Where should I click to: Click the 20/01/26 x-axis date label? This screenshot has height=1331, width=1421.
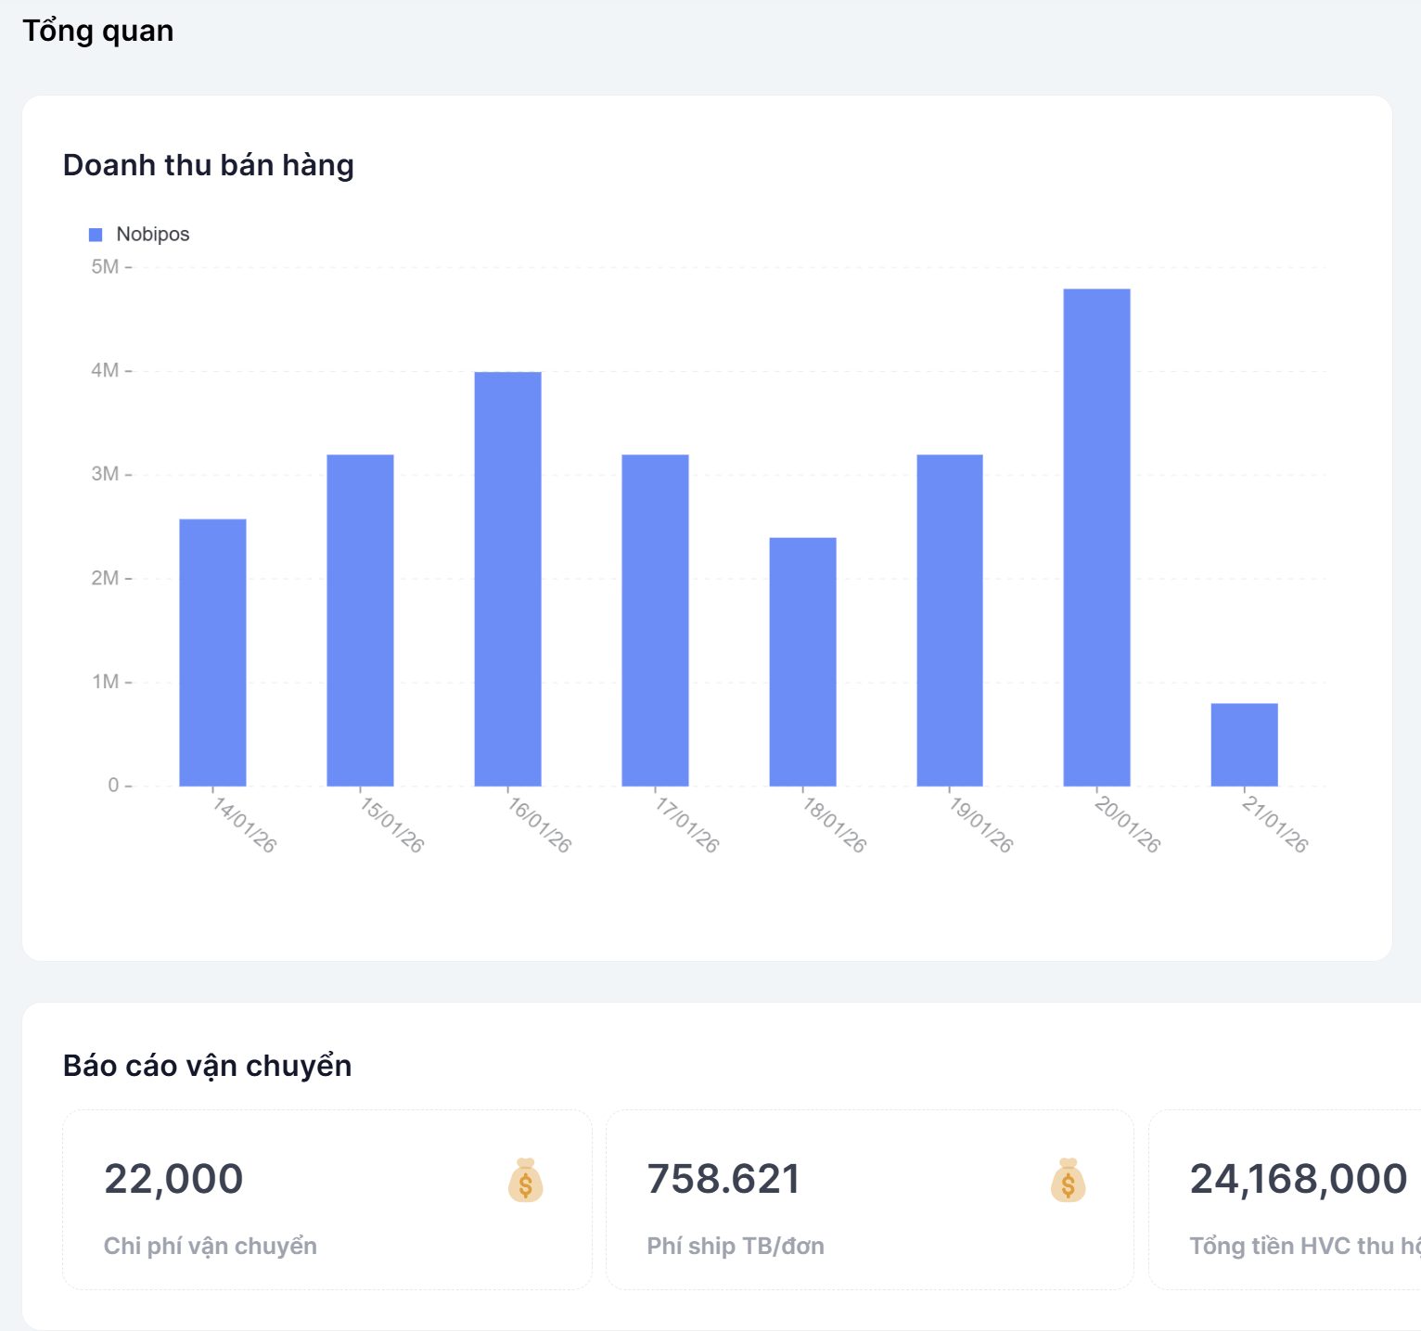(1127, 824)
